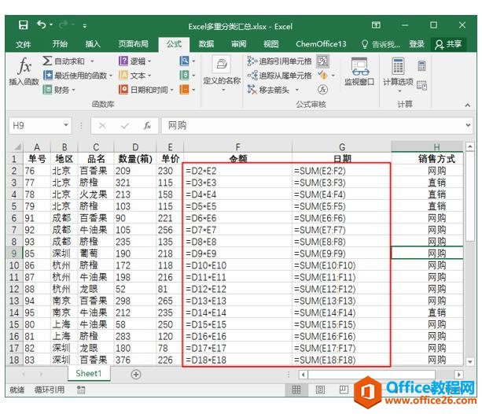Click the 告诉我 search box

tap(381, 44)
